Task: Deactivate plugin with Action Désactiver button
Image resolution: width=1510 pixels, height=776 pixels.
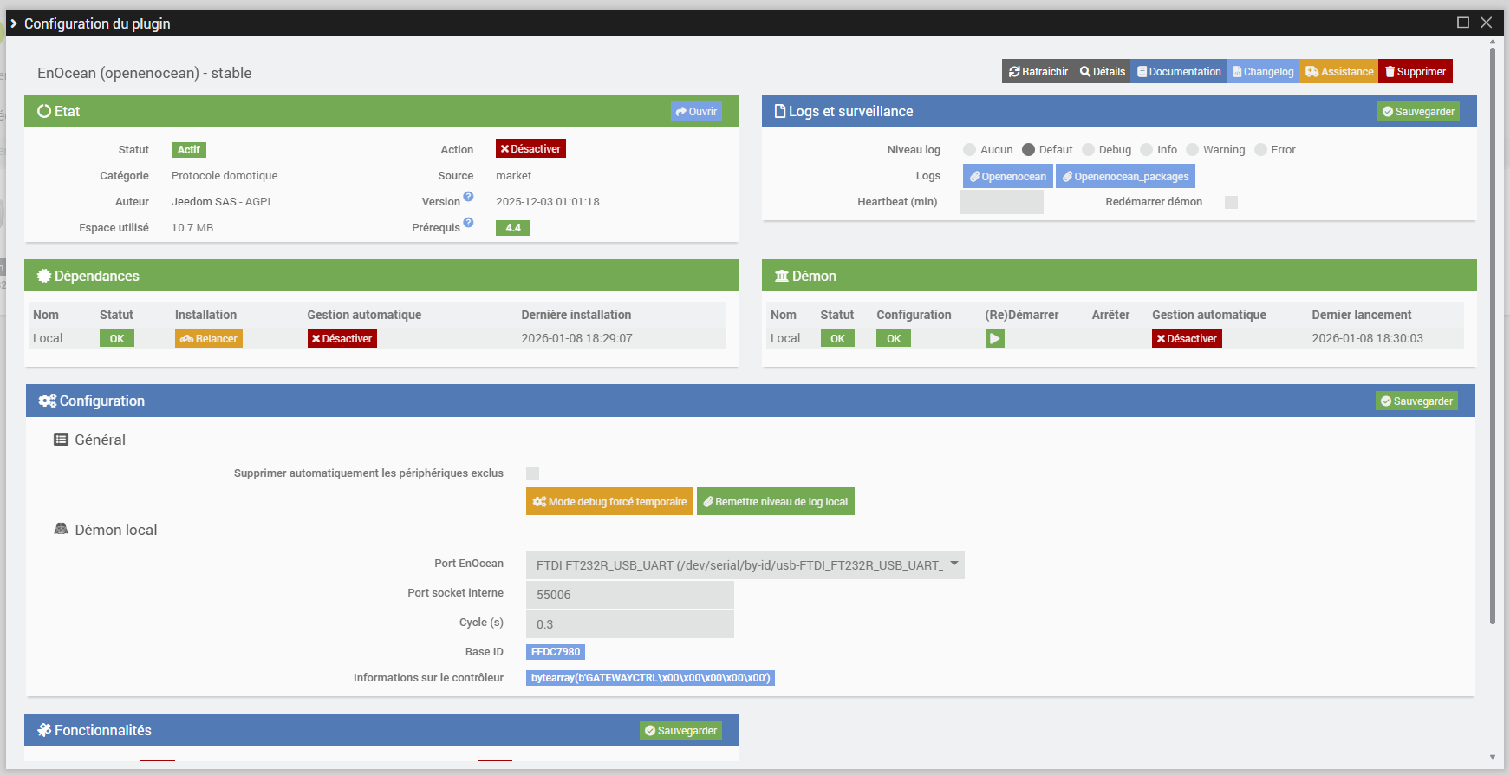Action: (x=530, y=149)
